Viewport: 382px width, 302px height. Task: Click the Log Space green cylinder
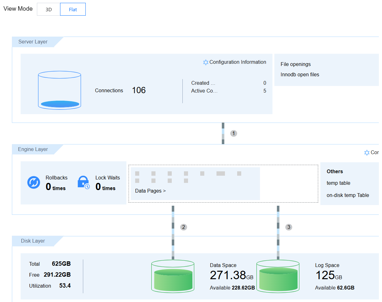point(278,276)
